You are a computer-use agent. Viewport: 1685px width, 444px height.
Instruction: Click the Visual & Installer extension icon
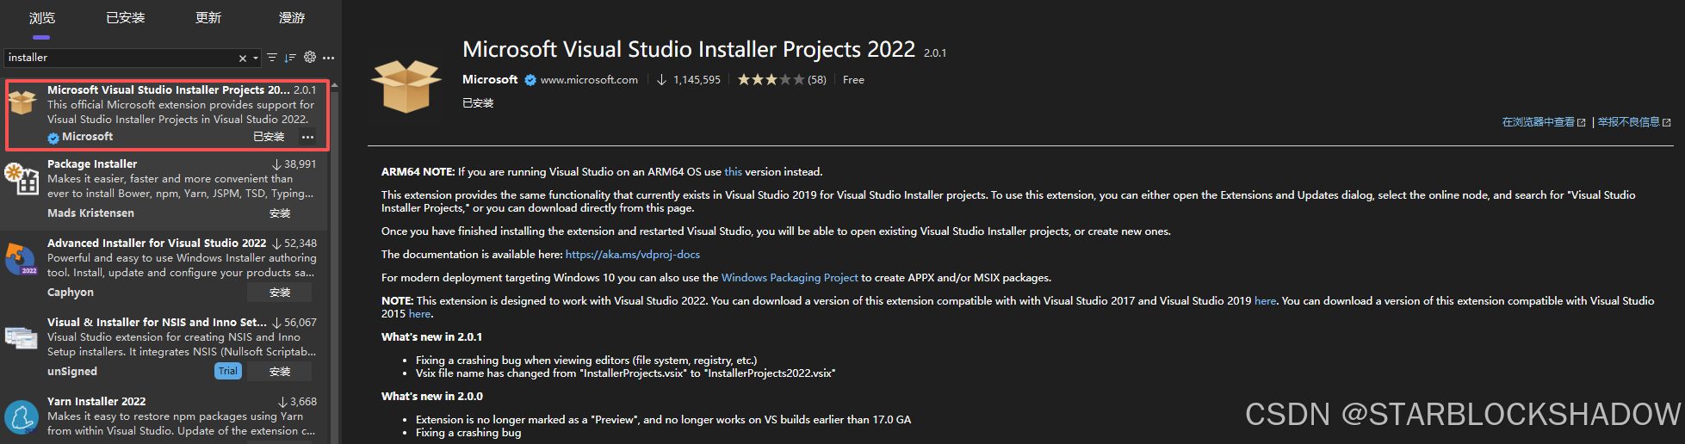point(22,336)
